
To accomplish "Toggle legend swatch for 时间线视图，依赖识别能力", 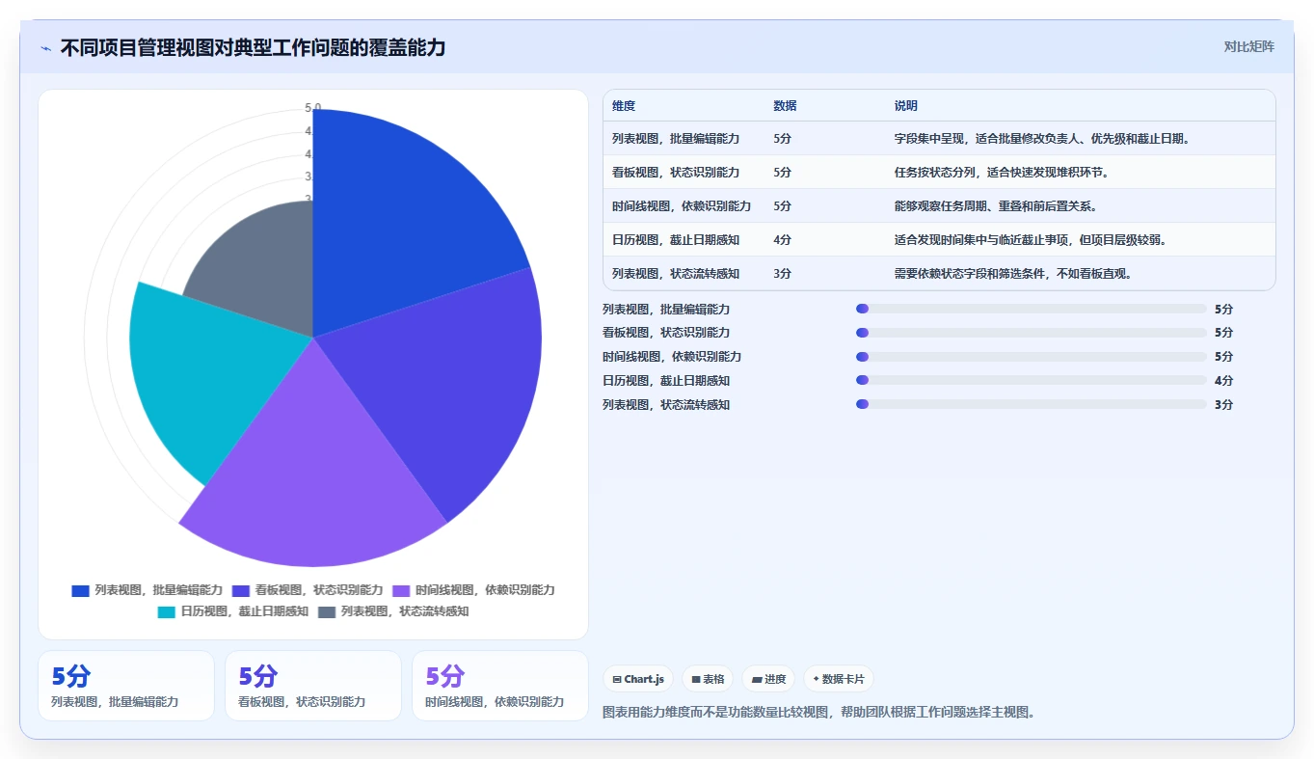I will coord(401,590).
